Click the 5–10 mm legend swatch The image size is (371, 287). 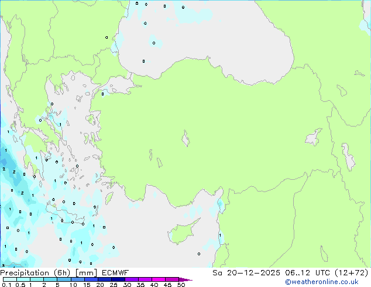[x=64, y=279]
